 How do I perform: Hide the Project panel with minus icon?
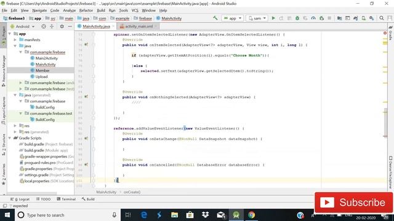pyautogui.click(x=70, y=26)
